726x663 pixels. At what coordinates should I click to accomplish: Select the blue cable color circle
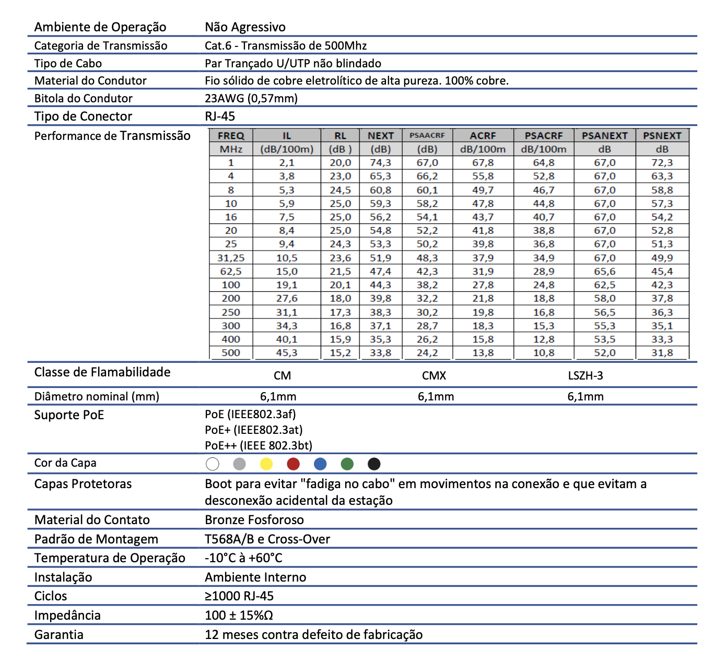tap(320, 464)
